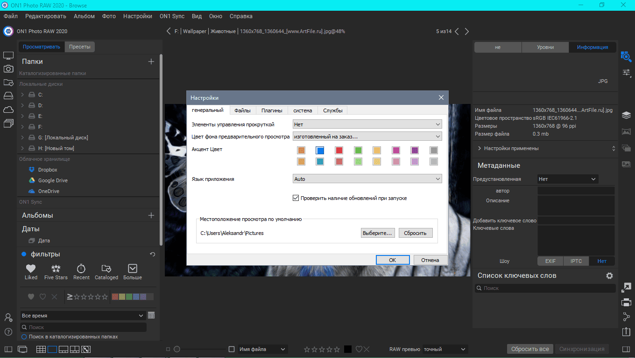Open the Browse module icon at top right
Viewport: 635px width, 358px height.
pyautogui.click(x=626, y=56)
